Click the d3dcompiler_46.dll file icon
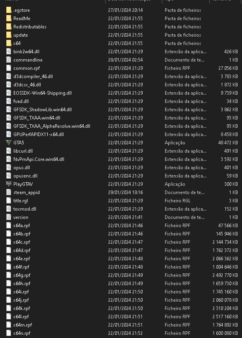The image size is (242, 338). [x=8, y=76]
